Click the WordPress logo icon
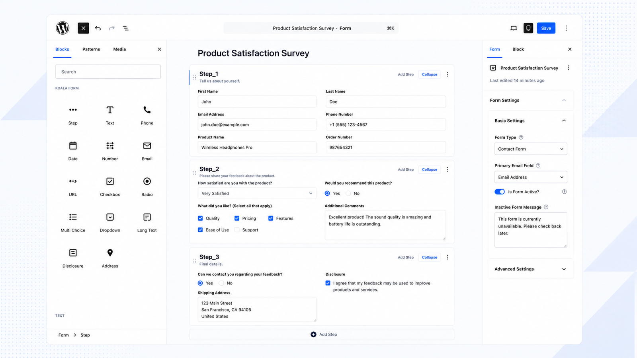 click(63, 28)
